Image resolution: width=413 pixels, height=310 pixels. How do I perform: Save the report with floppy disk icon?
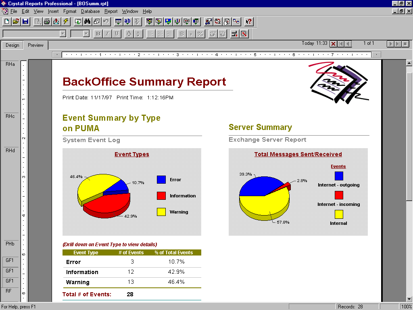coord(25,22)
